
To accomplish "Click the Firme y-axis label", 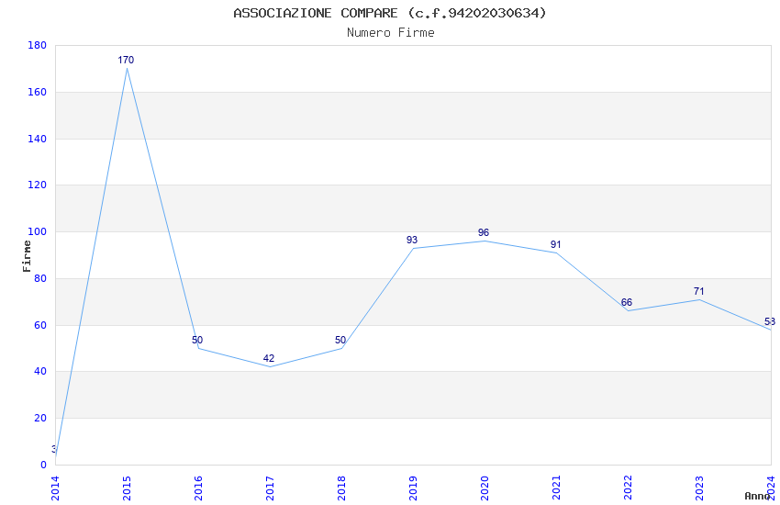I will 27,256.
